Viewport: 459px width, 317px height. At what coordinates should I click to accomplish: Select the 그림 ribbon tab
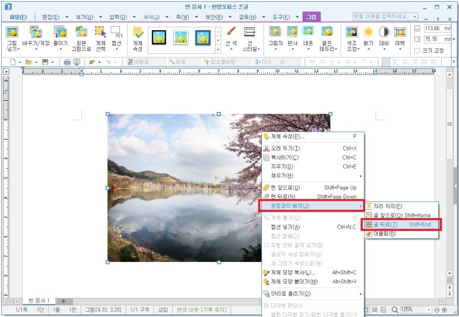tap(311, 17)
